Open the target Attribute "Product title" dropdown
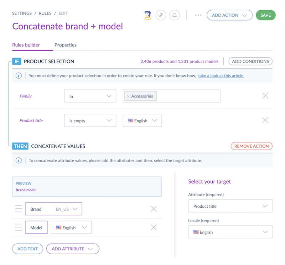 click(230, 206)
